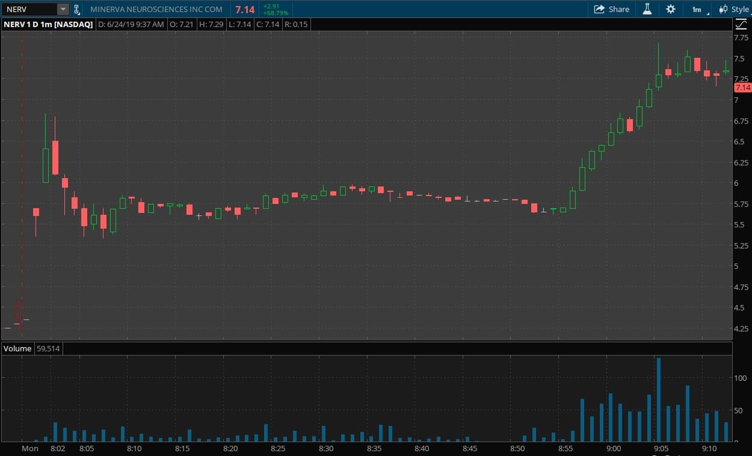Click the 9:10 time axis label
The width and height of the screenshot is (752, 456).
(709, 448)
